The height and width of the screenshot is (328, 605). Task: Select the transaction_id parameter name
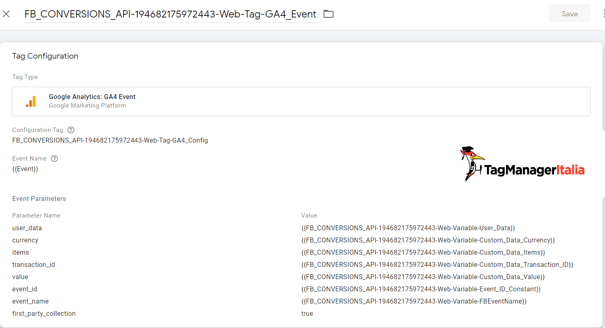tap(33, 264)
